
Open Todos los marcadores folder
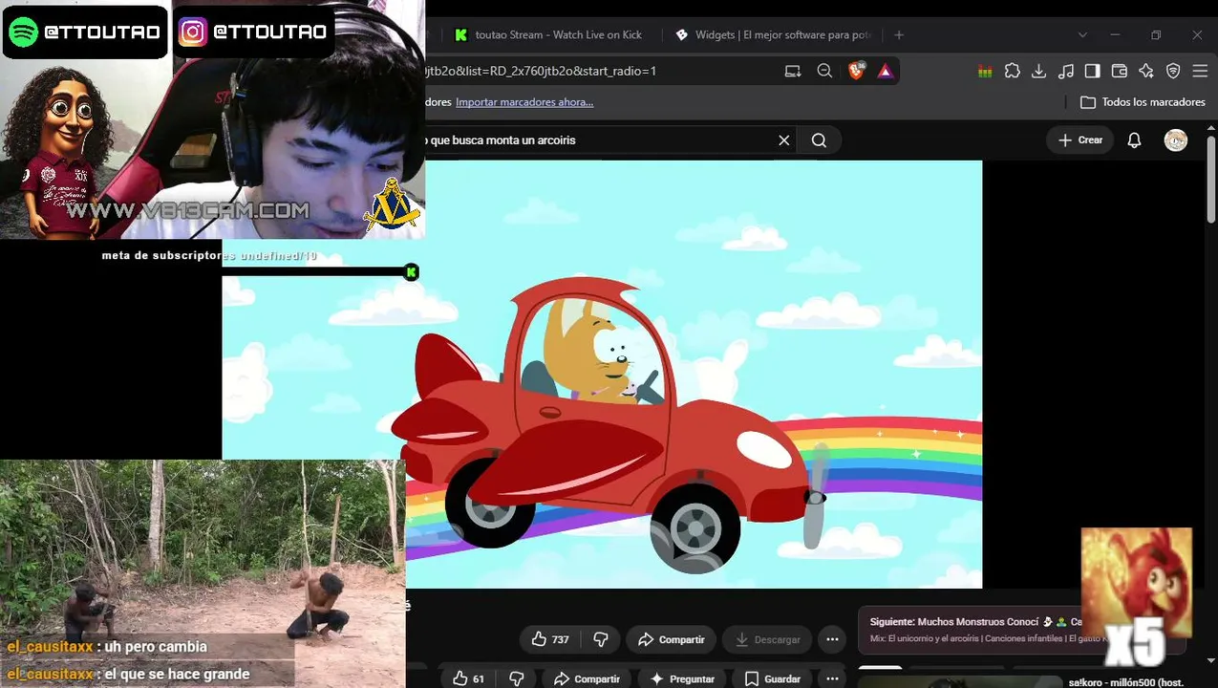coord(1143,102)
